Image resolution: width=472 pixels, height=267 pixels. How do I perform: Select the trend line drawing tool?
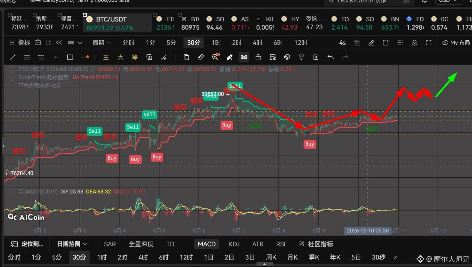[x=13, y=57]
